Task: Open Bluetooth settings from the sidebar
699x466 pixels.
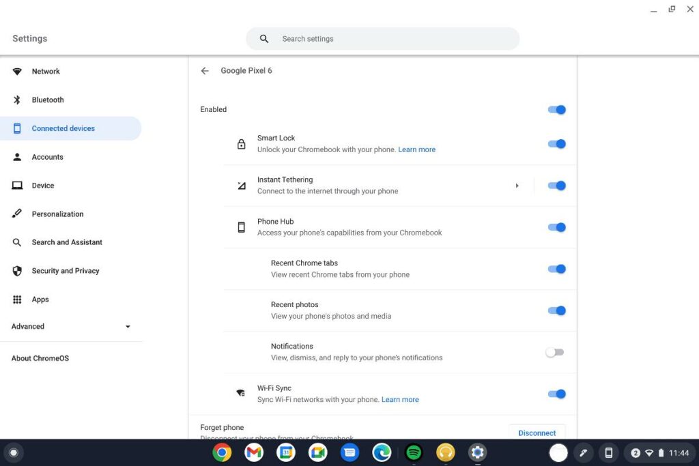Action: pyautogui.click(x=47, y=100)
